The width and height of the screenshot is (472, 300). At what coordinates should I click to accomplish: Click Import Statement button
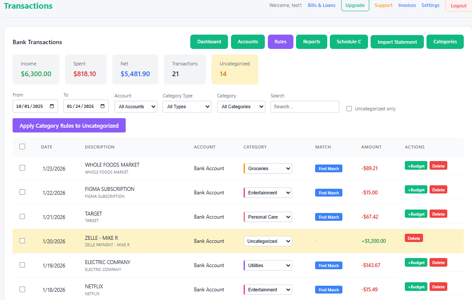[397, 42]
